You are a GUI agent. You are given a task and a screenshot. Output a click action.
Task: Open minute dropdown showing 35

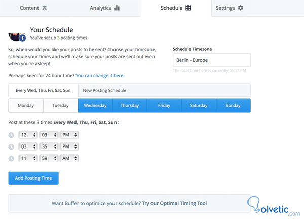click(48, 146)
